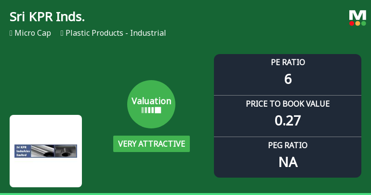The width and height of the screenshot is (371, 195).
Task: Click the price to book value 0.27
Action: coord(288,121)
